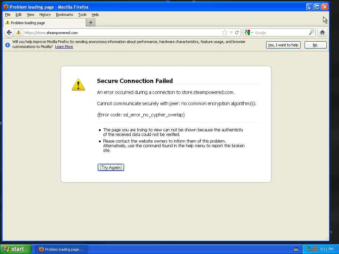This screenshot has height=254, width=339.
Task: Open the History menu
Action: pyautogui.click(x=45, y=15)
